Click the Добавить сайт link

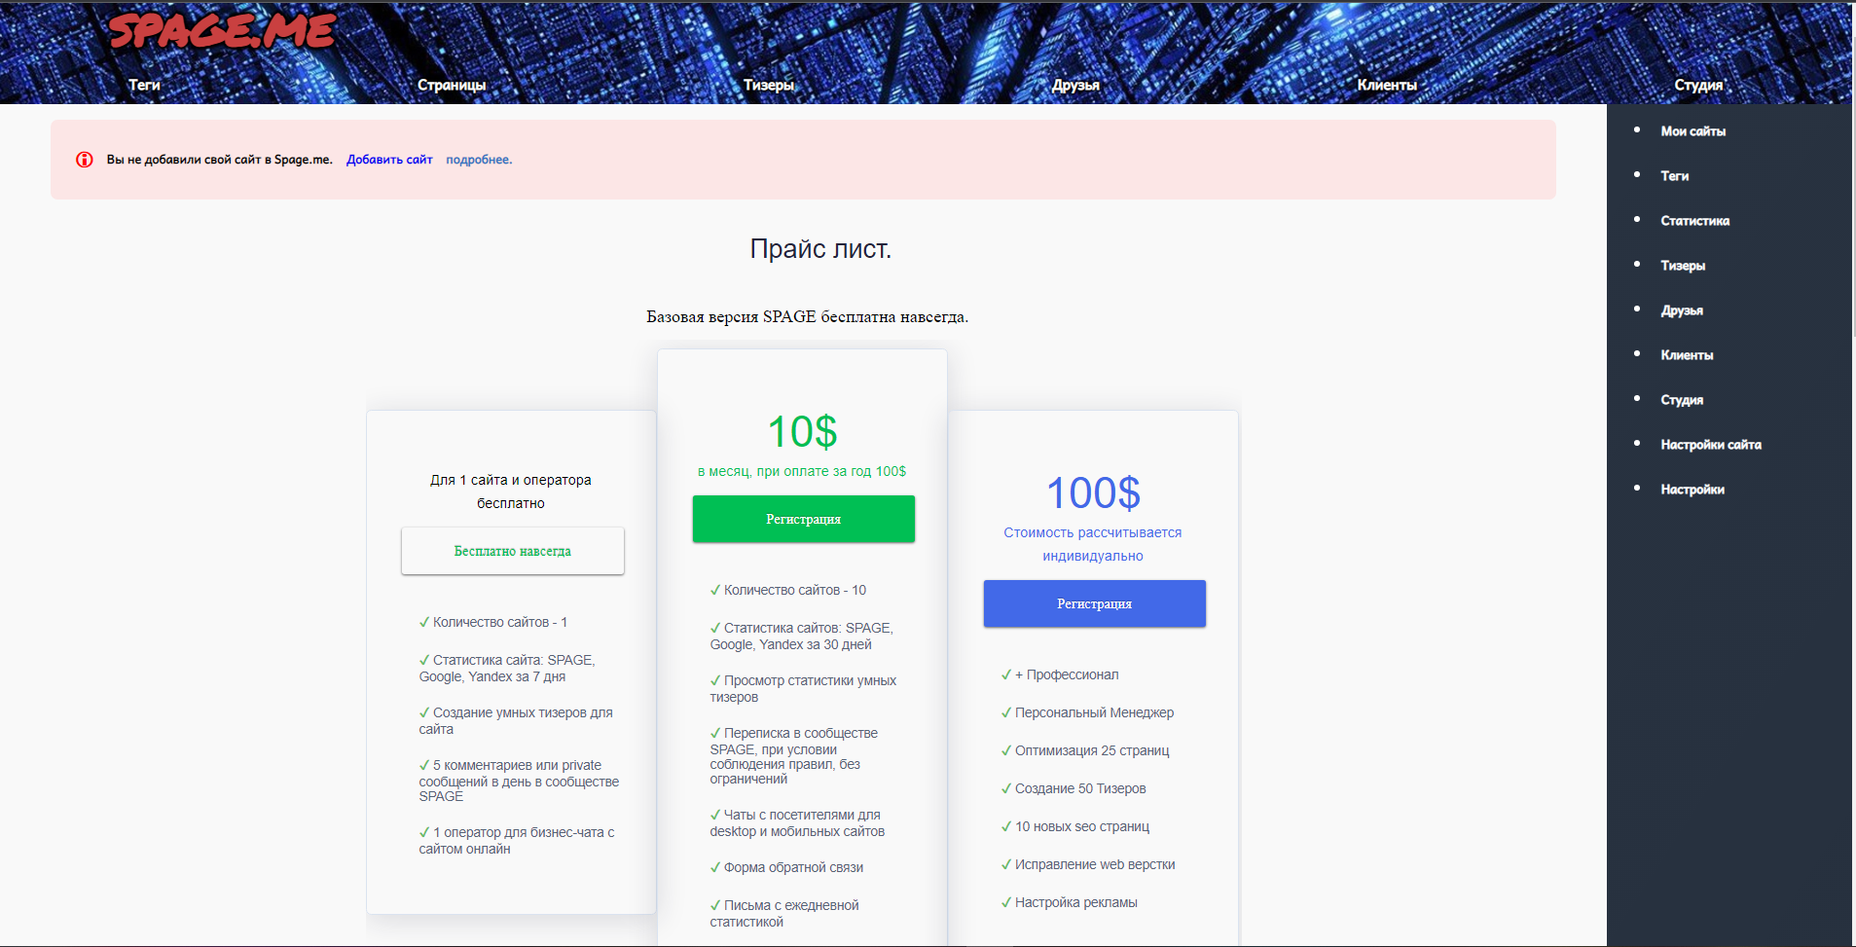click(389, 160)
